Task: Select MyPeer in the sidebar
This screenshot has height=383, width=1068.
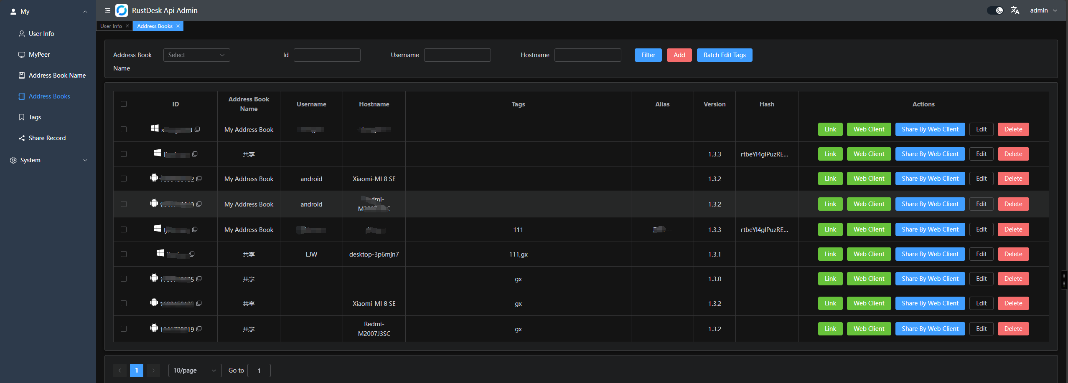Action: tap(40, 54)
